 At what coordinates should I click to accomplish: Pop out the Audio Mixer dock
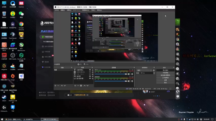(x=134, y=67)
